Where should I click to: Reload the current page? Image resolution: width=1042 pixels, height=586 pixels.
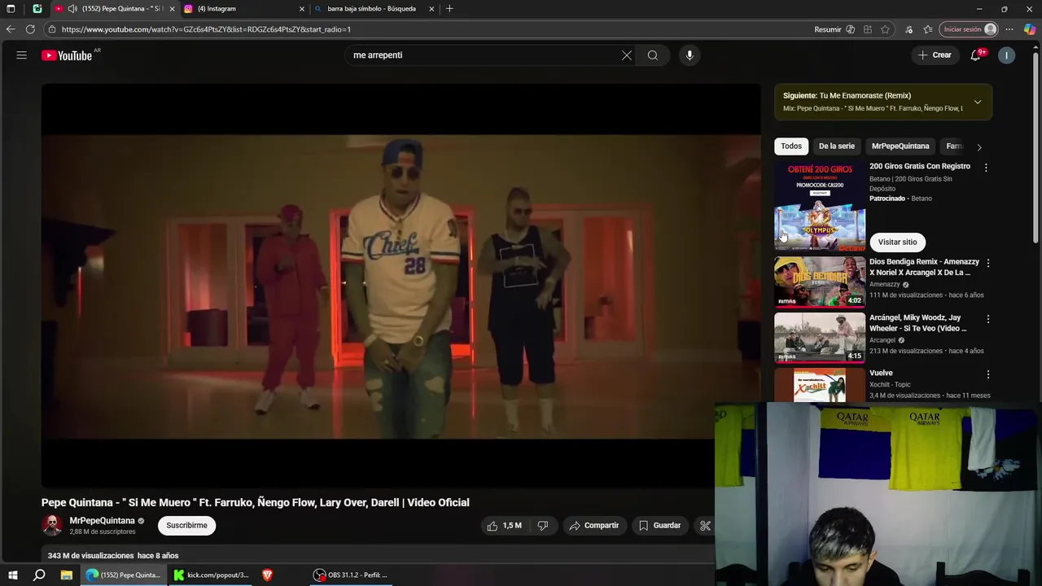coord(30,29)
